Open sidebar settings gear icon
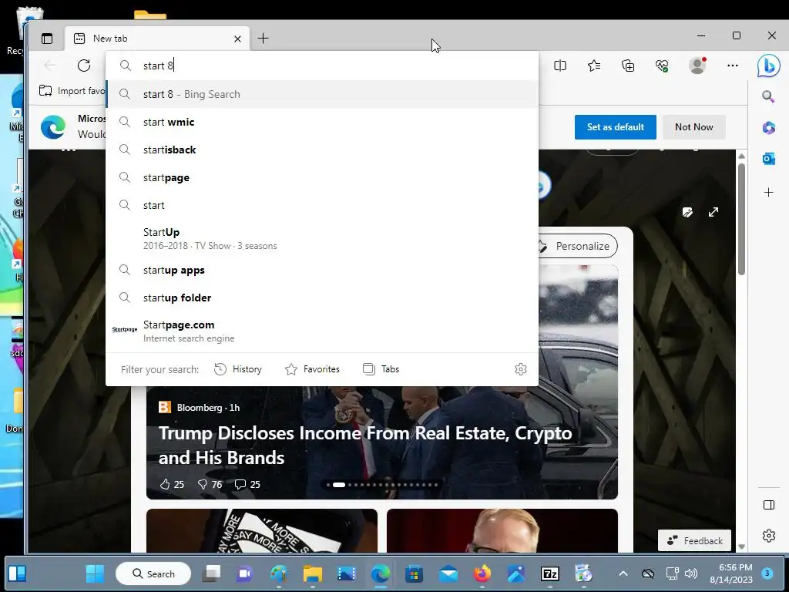789x592 pixels. point(768,536)
